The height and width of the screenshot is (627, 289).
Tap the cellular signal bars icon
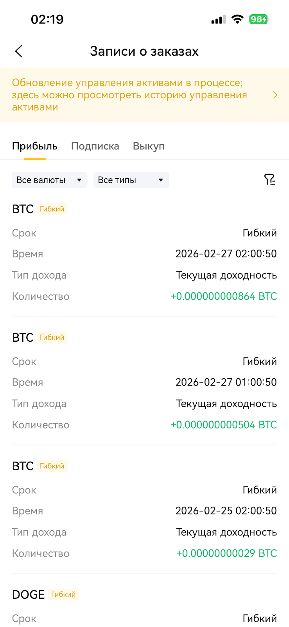click(218, 20)
